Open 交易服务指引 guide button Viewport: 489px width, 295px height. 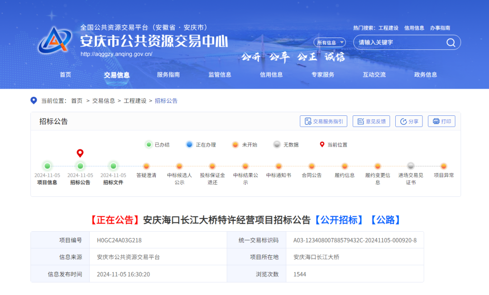pos(323,121)
